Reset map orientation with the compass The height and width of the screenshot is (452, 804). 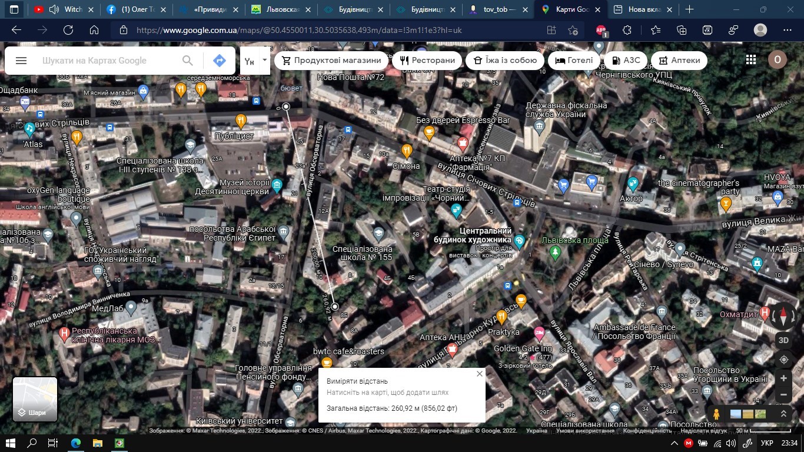tap(783, 316)
